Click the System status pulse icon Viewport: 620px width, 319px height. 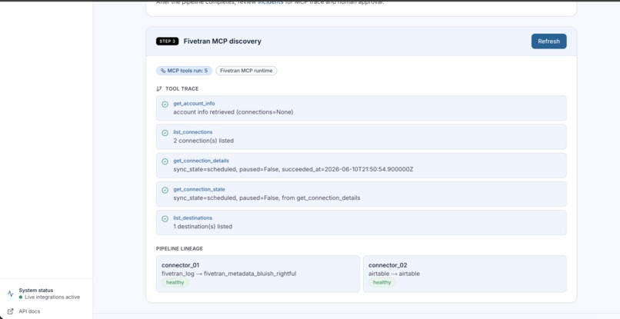11,294
